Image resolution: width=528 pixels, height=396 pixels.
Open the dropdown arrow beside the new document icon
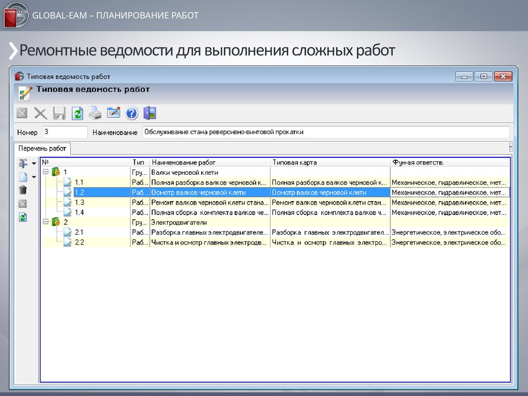coord(34,177)
